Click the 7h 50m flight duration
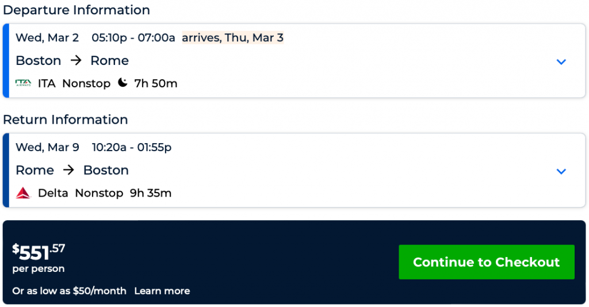 [156, 83]
